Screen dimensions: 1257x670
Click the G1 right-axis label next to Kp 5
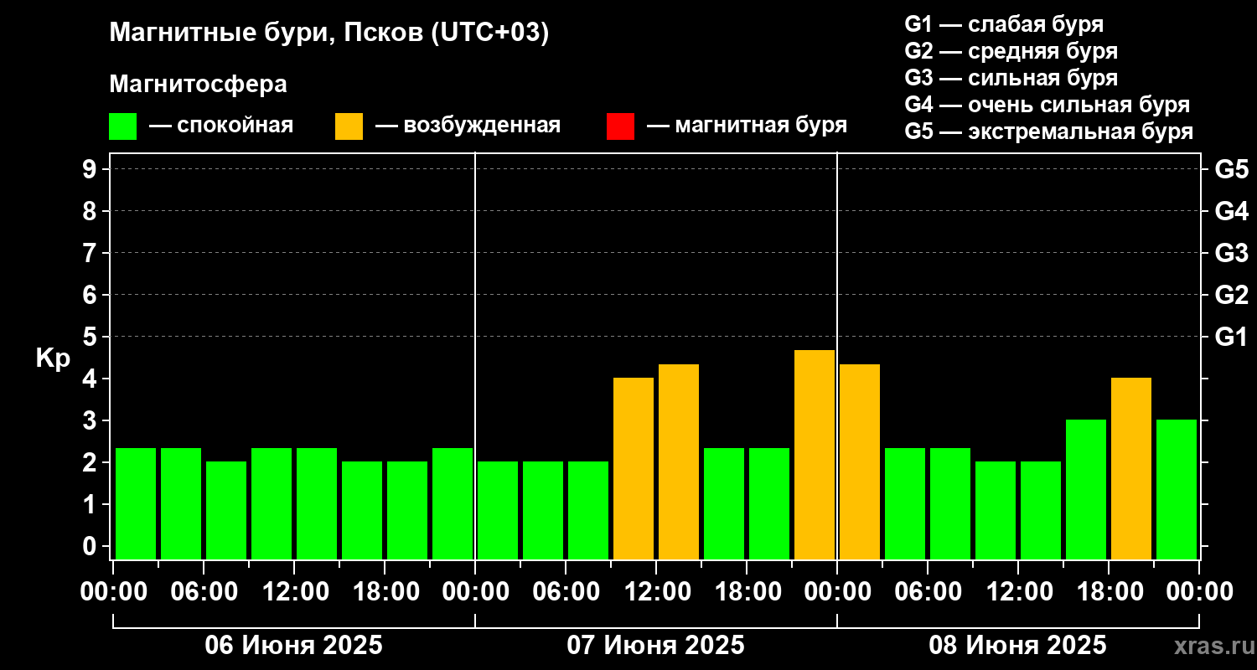(1231, 337)
